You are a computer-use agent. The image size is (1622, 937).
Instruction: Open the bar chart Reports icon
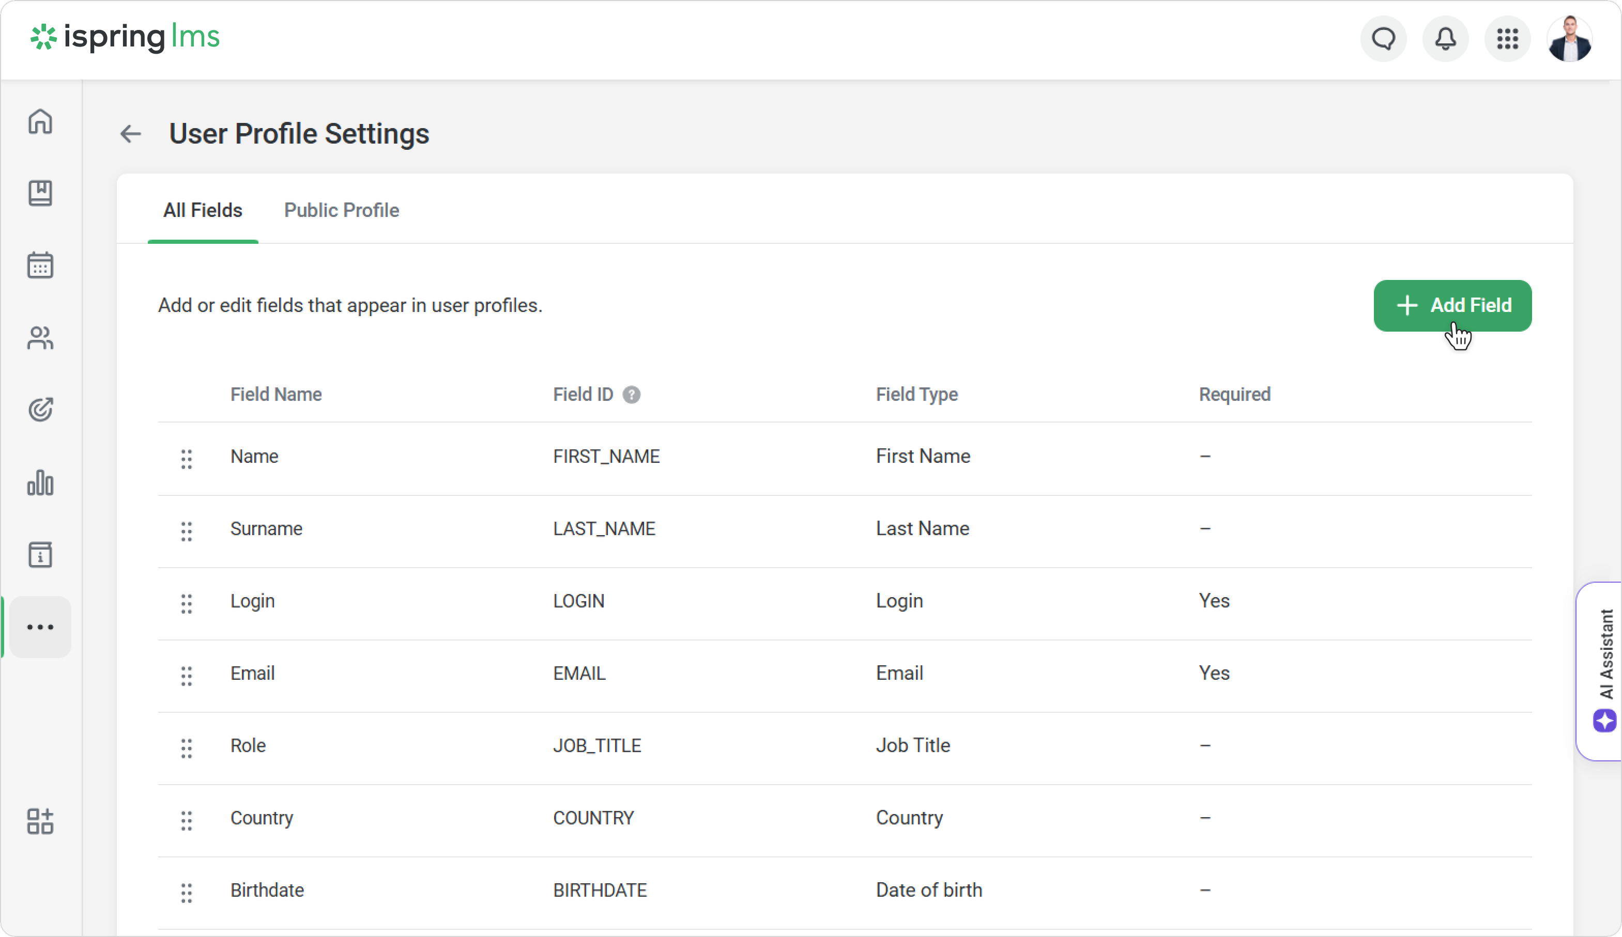(x=40, y=482)
